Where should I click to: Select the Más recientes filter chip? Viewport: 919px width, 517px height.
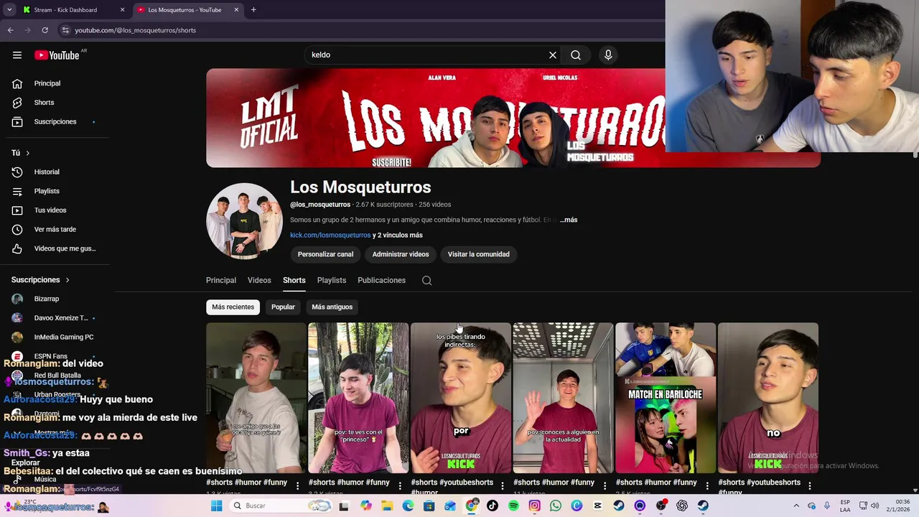pyautogui.click(x=233, y=307)
